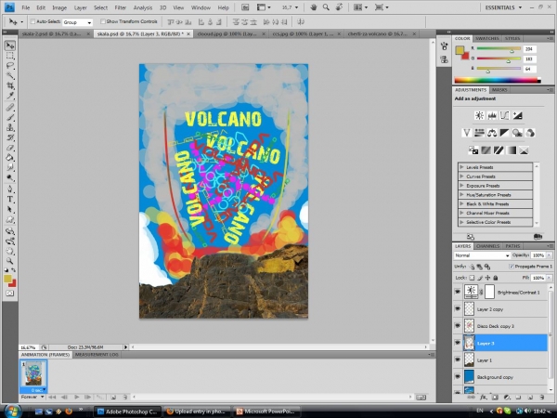Viewport: 557px width, 418px height.
Task: Switch to the Swatches tab
Action: coord(487,38)
